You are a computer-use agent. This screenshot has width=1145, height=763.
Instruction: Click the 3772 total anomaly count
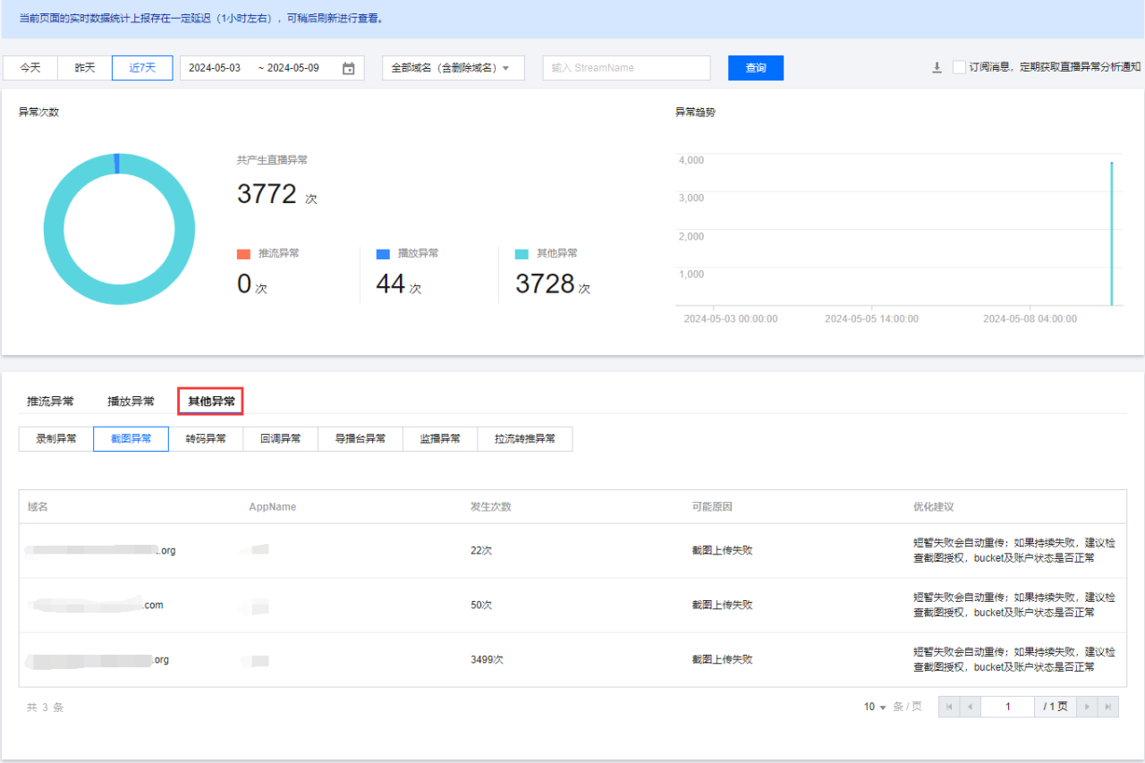pos(267,193)
